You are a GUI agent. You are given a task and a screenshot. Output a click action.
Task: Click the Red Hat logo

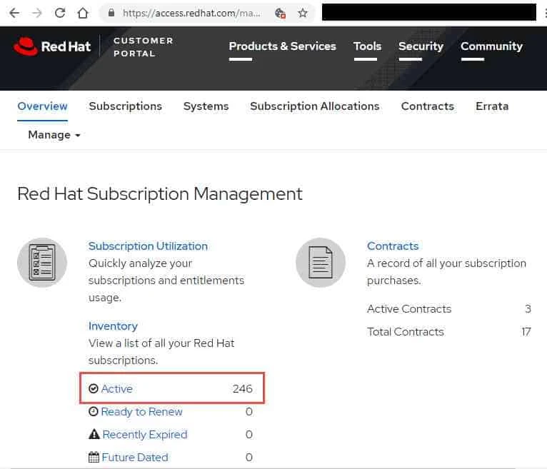click(52, 46)
